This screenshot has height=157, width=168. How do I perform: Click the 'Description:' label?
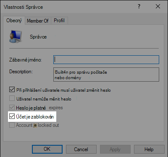(x=21, y=72)
